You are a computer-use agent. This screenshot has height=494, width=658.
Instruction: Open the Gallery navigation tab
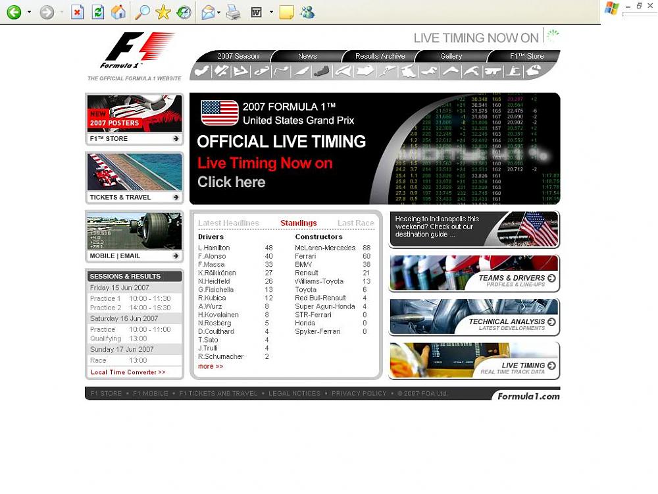451,56
